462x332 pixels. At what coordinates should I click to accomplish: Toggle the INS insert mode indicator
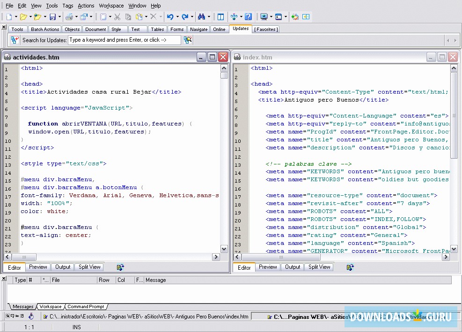(x=76, y=327)
